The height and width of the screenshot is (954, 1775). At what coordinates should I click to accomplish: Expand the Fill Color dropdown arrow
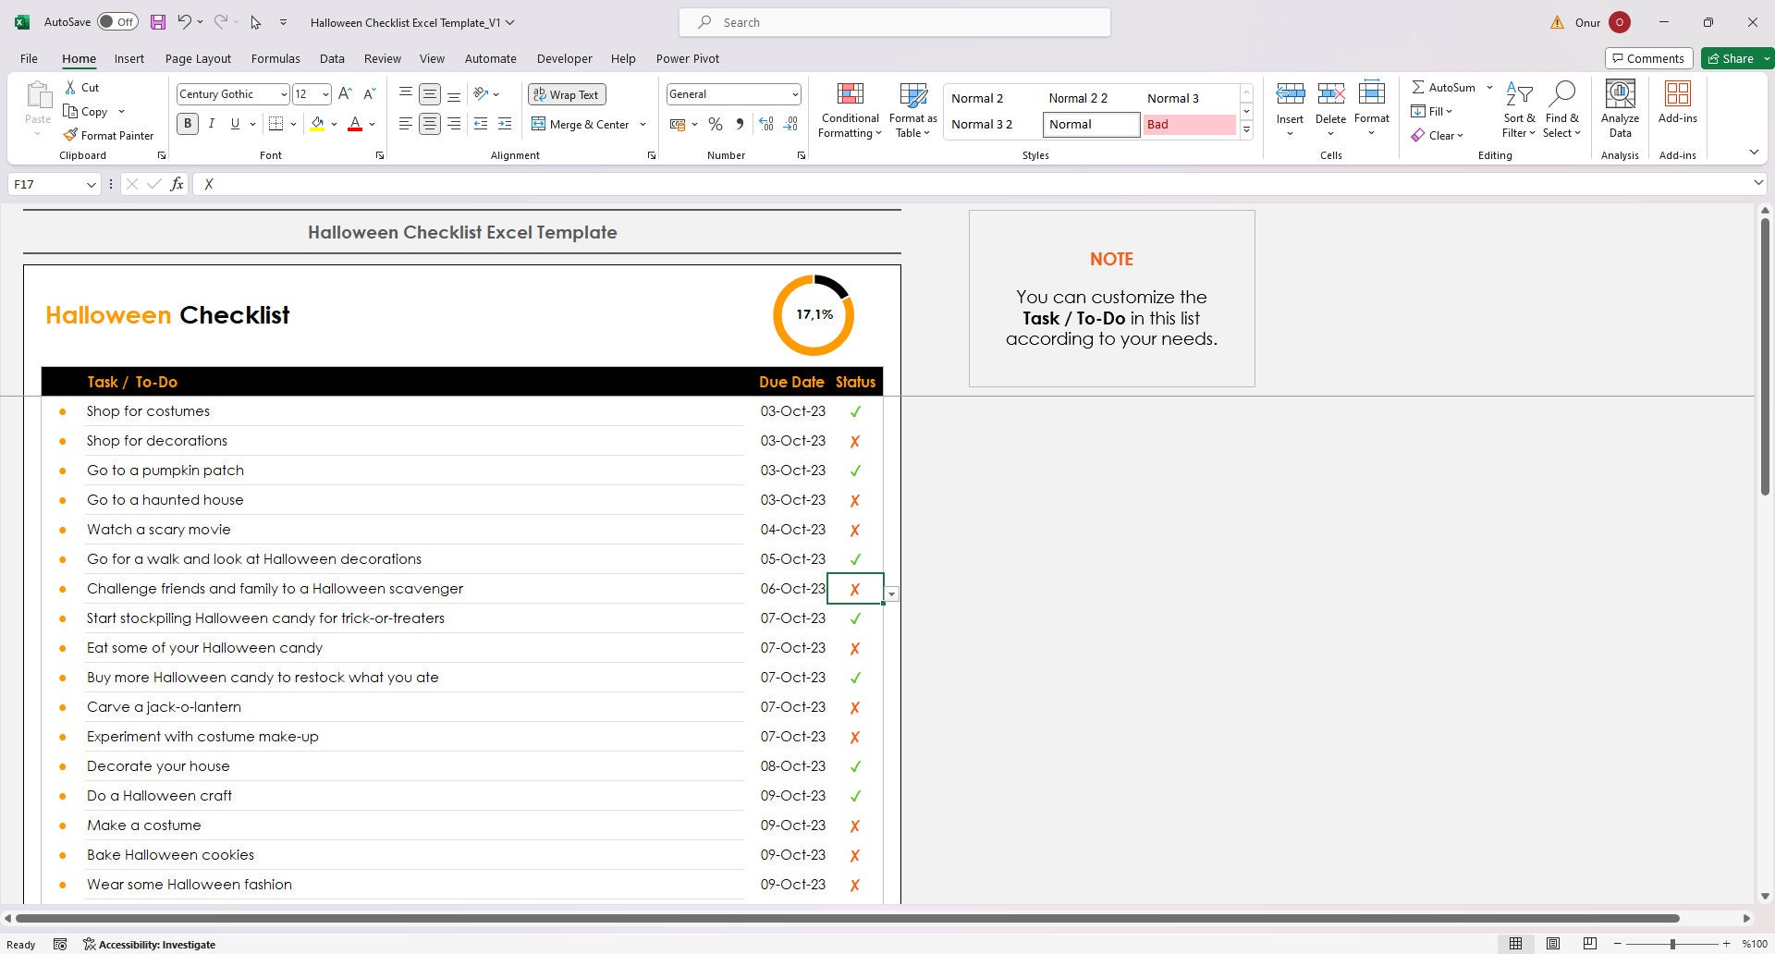click(x=334, y=124)
